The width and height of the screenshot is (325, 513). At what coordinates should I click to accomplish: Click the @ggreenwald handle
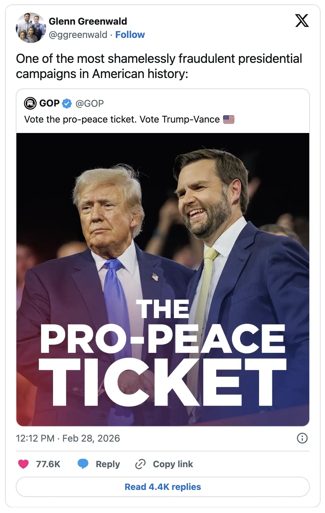click(x=78, y=34)
